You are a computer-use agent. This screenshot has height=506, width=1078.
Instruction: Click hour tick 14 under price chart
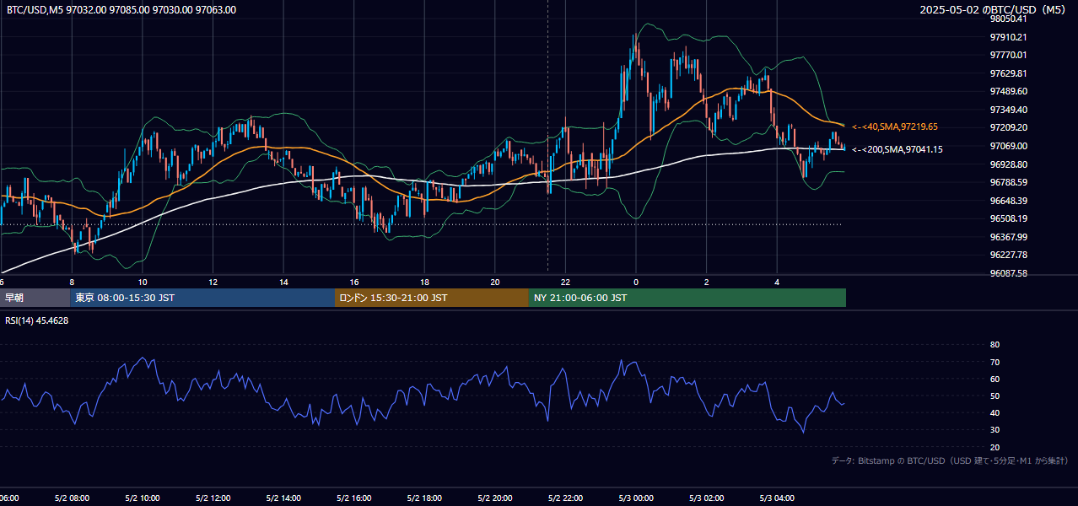[283, 282]
